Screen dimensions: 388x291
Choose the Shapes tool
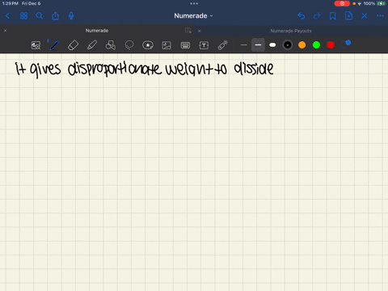point(111,45)
